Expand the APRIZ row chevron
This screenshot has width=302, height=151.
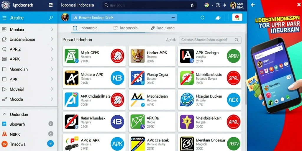point(52,49)
